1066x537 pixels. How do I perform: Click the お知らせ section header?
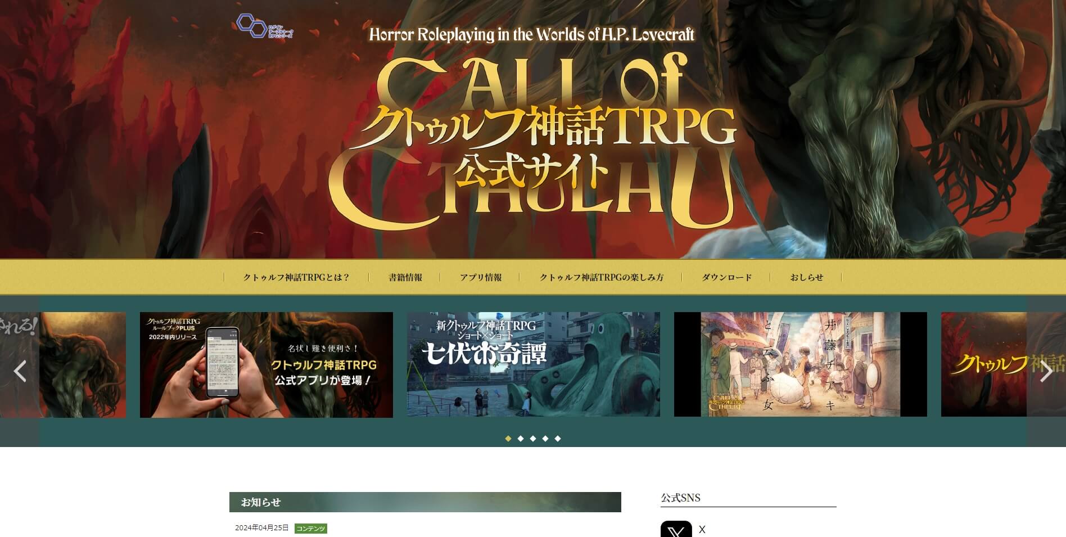[x=425, y=502]
